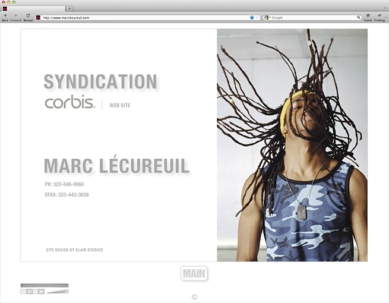
Task: Click the SYNDICATION heading
Action: [x=100, y=81]
